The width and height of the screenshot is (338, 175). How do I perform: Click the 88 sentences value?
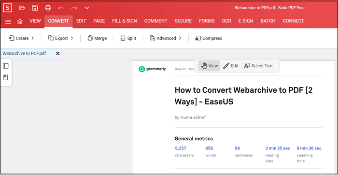pyautogui.click(x=238, y=148)
